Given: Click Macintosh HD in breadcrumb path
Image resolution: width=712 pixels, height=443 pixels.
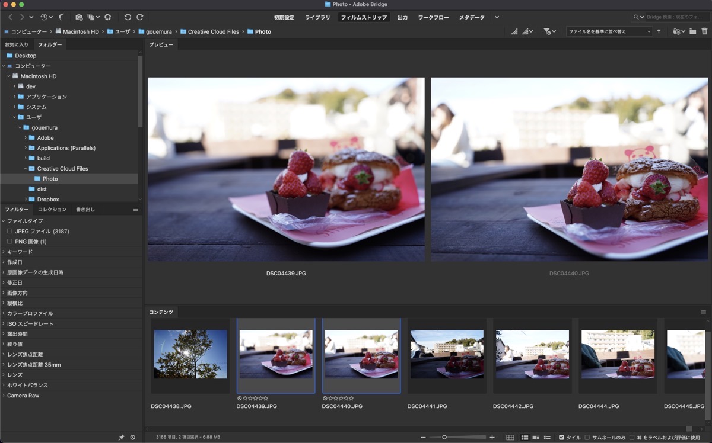Looking at the screenshot, I should click(77, 31).
